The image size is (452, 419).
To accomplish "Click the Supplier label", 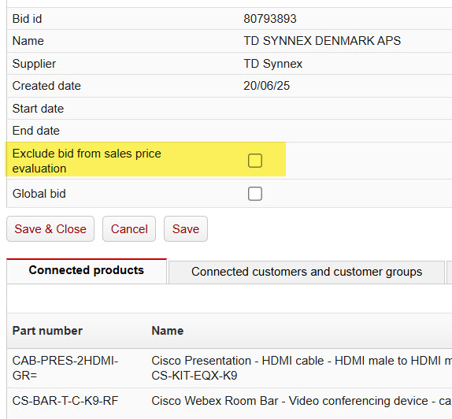I will coord(34,64).
